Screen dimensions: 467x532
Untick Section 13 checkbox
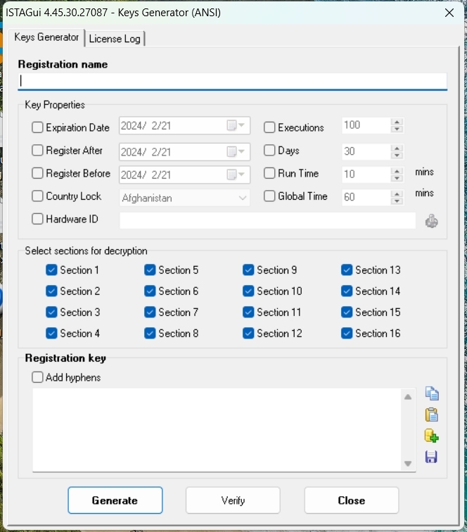pos(347,270)
